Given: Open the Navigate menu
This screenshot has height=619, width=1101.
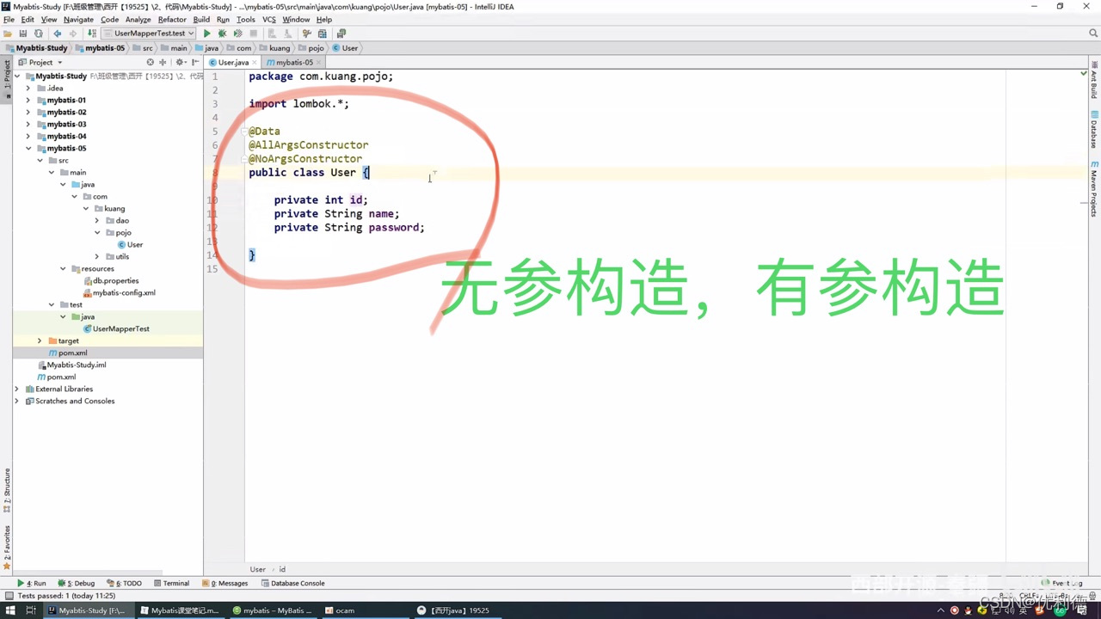Looking at the screenshot, I should [78, 19].
